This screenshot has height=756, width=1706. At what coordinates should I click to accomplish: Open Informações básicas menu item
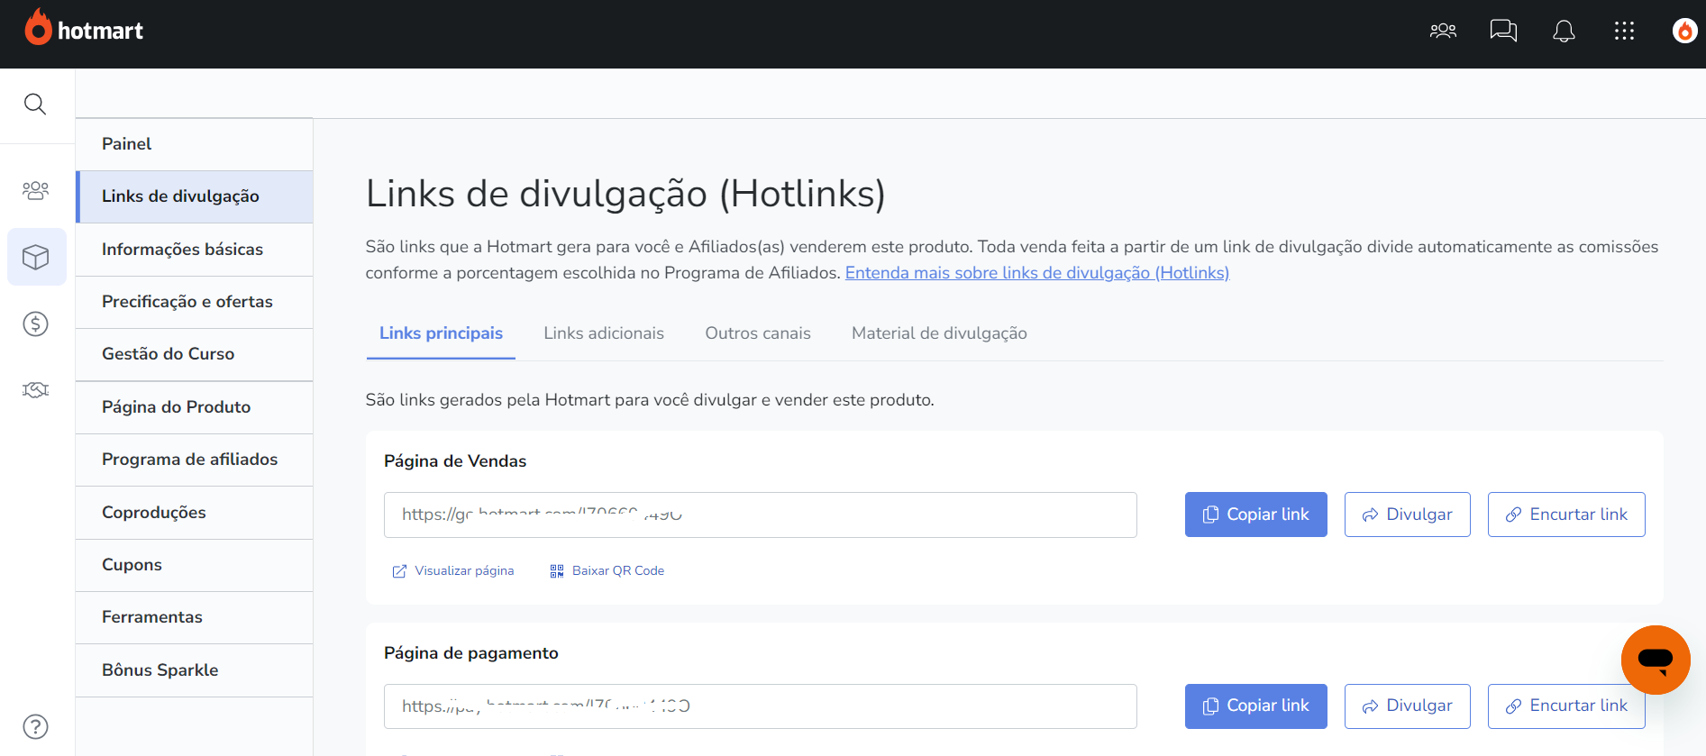(x=194, y=250)
